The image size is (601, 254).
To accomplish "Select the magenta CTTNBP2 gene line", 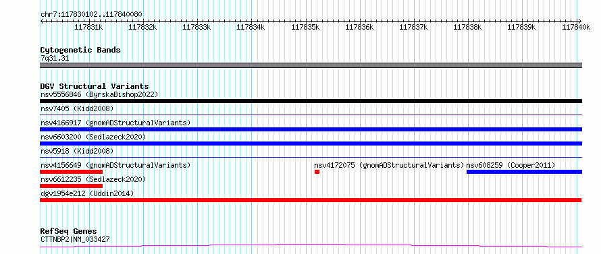I will pyautogui.click(x=311, y=246).
